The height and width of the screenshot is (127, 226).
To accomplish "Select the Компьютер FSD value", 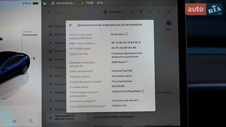I will (x=122, y=71).
